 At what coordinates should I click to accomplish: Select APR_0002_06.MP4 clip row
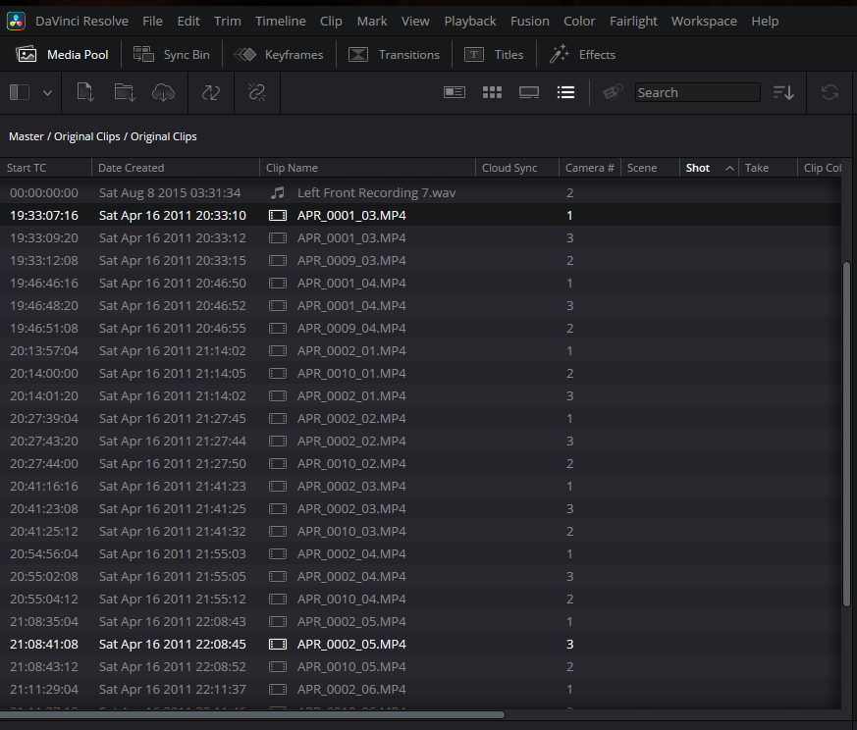coord(420,689)
